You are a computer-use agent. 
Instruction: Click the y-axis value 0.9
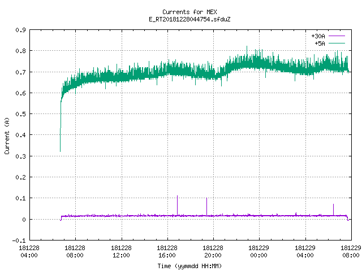(x=20, y=30)
